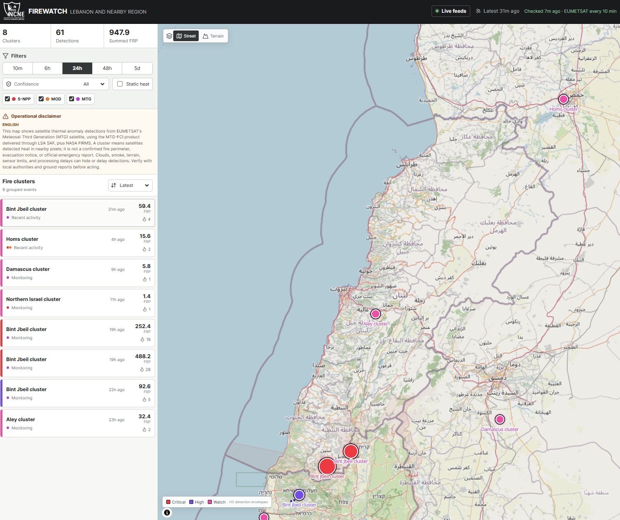Switch the map to Street view
The width and height of the screenshot is (620, 520).
pyautogui.click(x=186, y=36)
